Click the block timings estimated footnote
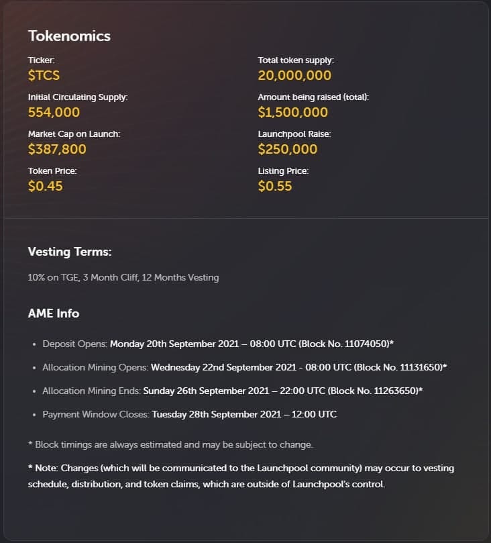This screenshot has width=491, height=543. click(x=170, y=444)
